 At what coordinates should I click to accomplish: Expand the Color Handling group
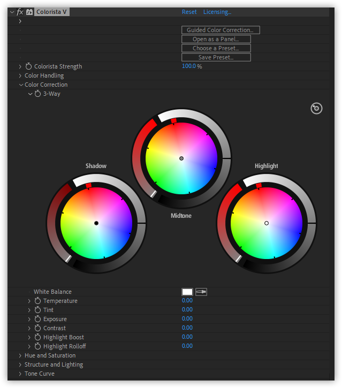coord(20,75)
